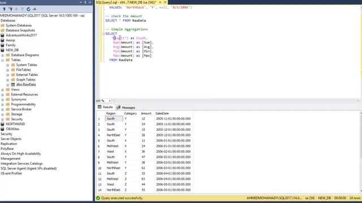Expand the Database Diagrams node
This screenshot has width=362, height=203.
[2, 55]
